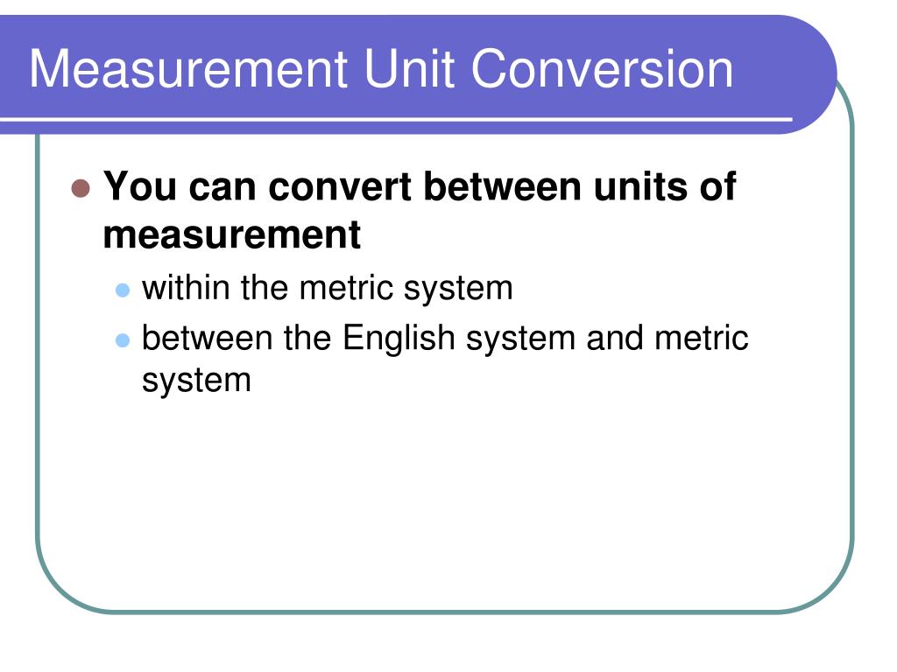Click the 'Measurement Unit Conversion' slide title
Screen dimensions: 897x672
[x=381, y=69]
